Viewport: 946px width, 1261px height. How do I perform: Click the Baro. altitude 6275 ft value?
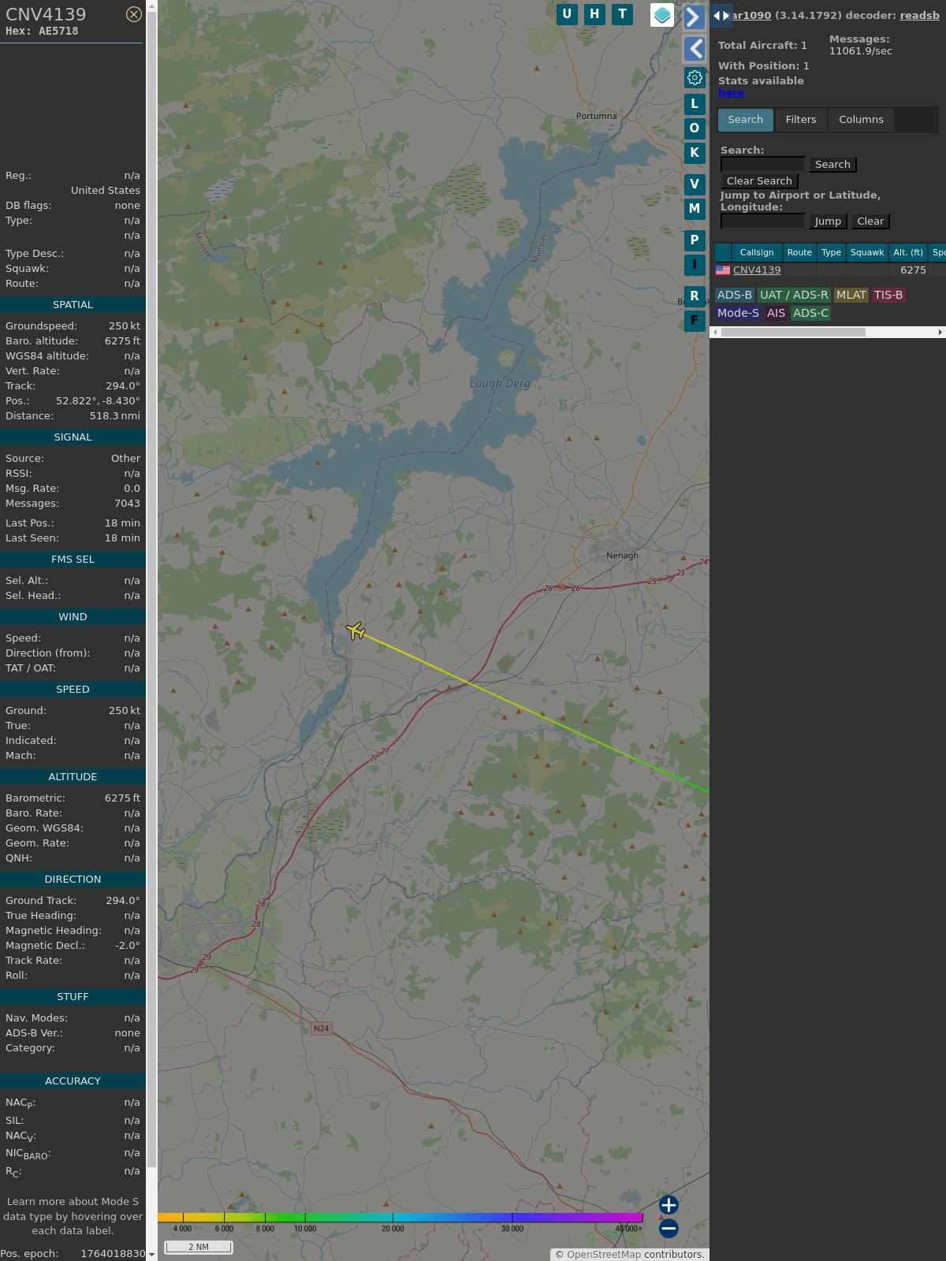tap(122, 340)
